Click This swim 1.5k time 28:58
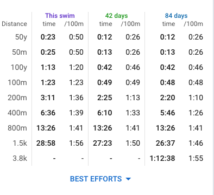The width and height of the screenshot is (214, 195). coord(46,143)
